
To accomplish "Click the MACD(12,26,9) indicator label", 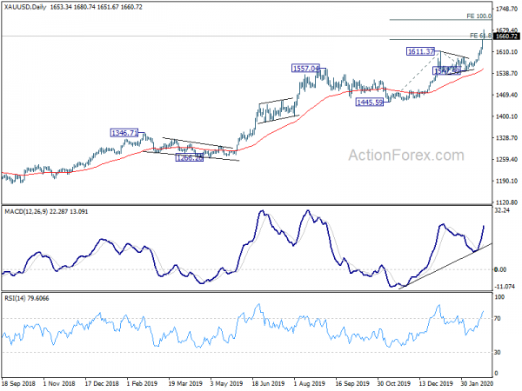I will pyautogui.click(x=26, y=211).
